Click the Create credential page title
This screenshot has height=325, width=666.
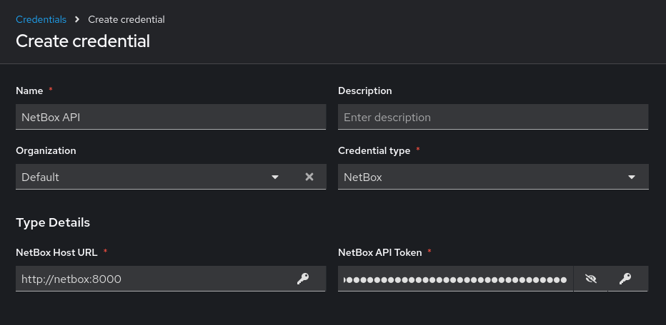pos(83,41)
